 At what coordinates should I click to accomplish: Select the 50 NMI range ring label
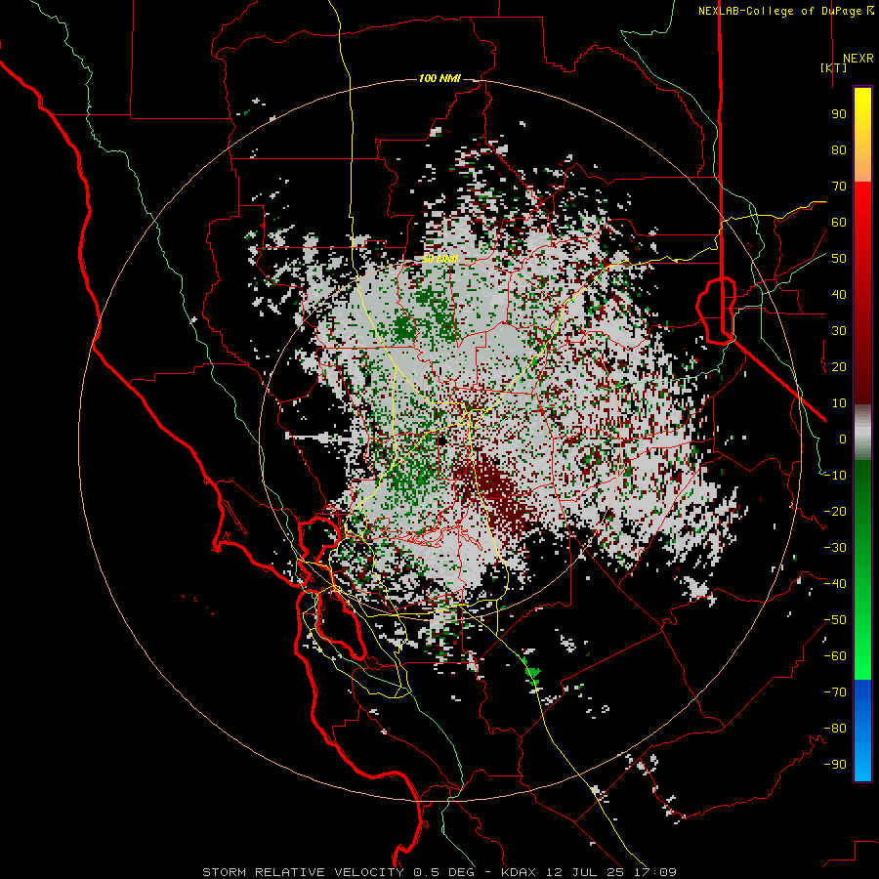440,259
